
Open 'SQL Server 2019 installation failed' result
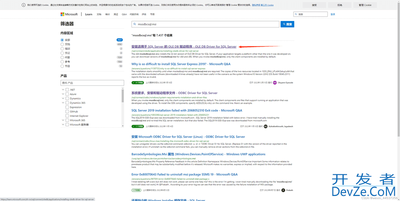tap(187, 111)
